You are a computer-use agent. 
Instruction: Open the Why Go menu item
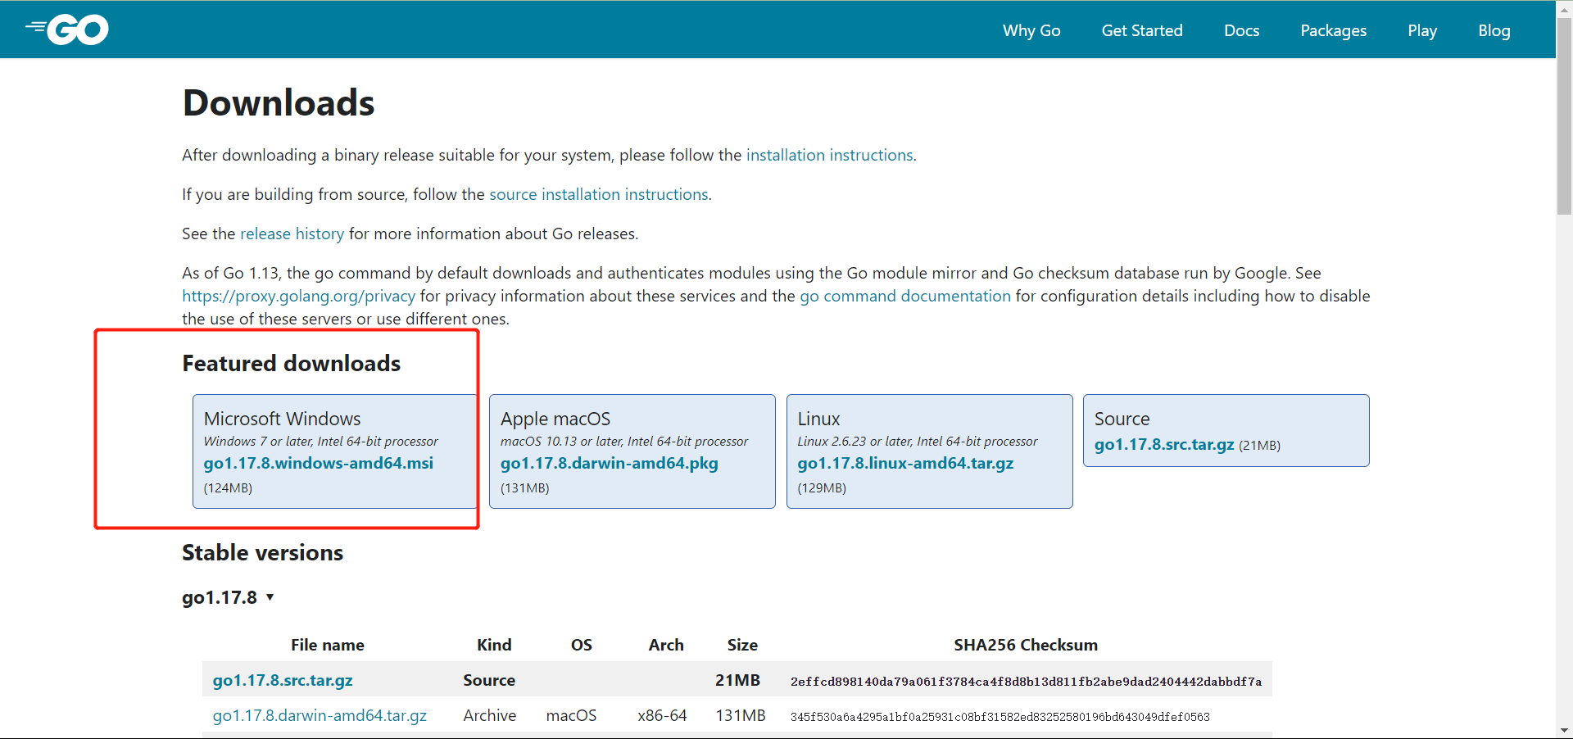1031,30
